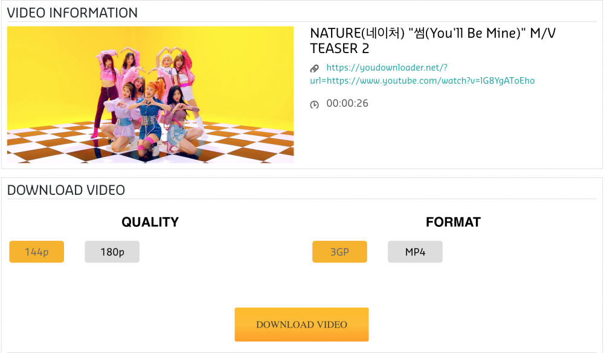Click the VIDEO INFORMATION section heading

72,13
